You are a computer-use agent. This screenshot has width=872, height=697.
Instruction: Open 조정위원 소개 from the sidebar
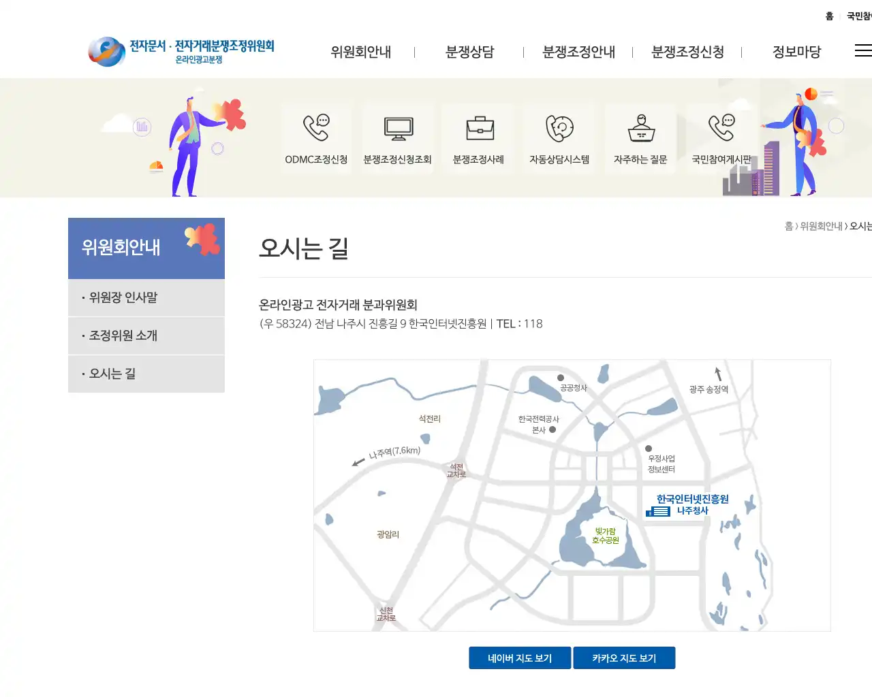point(123,336)
